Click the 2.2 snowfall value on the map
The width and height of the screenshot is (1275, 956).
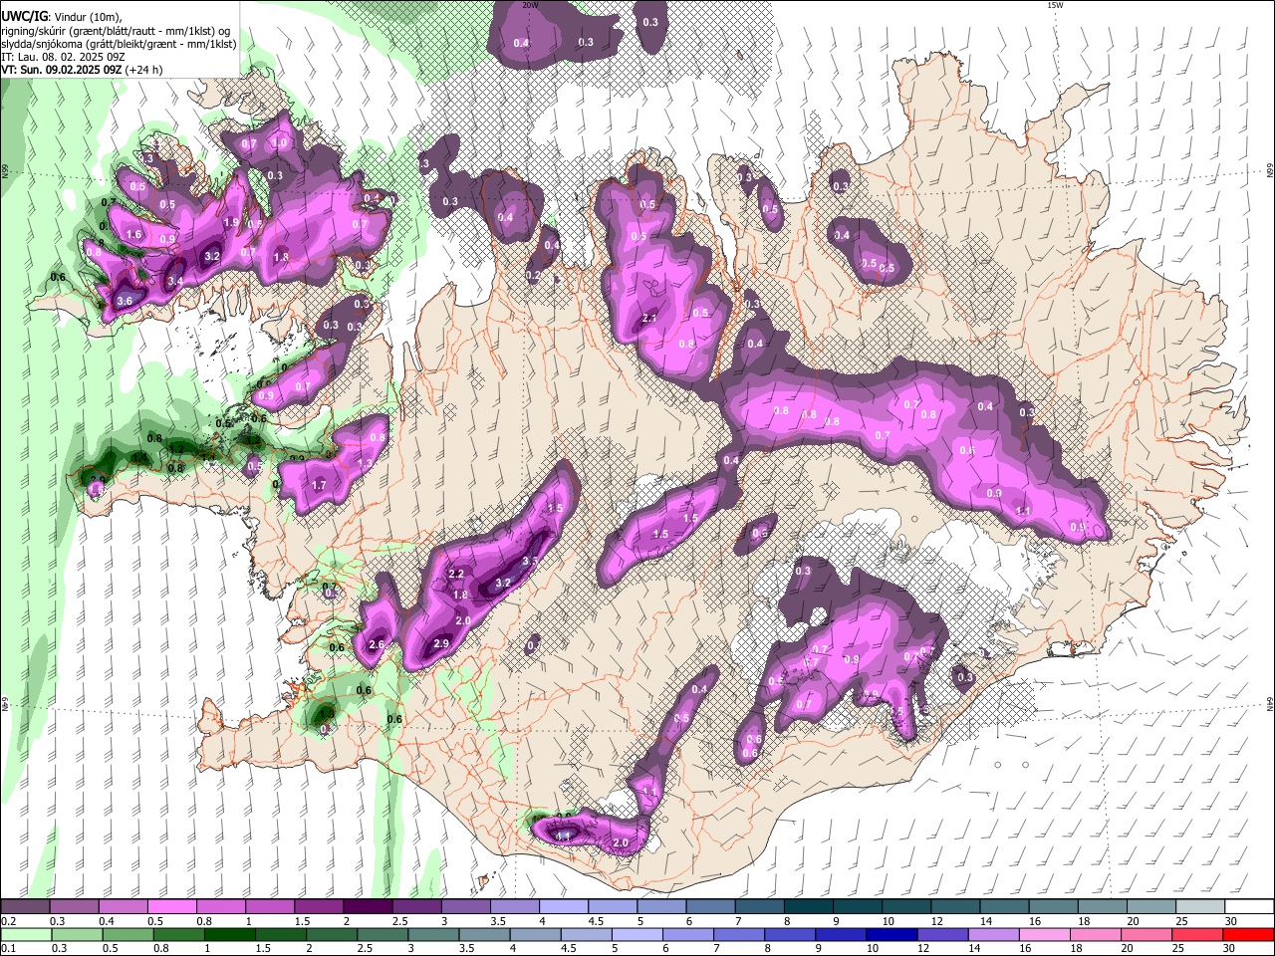coord(457,575)
